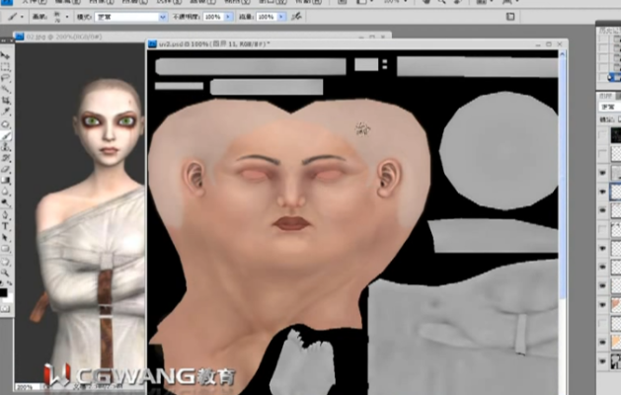Click the vertical scrollbar of uv2.psd window
The height and width of the screenshot is (395, 621).
[563, 197]
